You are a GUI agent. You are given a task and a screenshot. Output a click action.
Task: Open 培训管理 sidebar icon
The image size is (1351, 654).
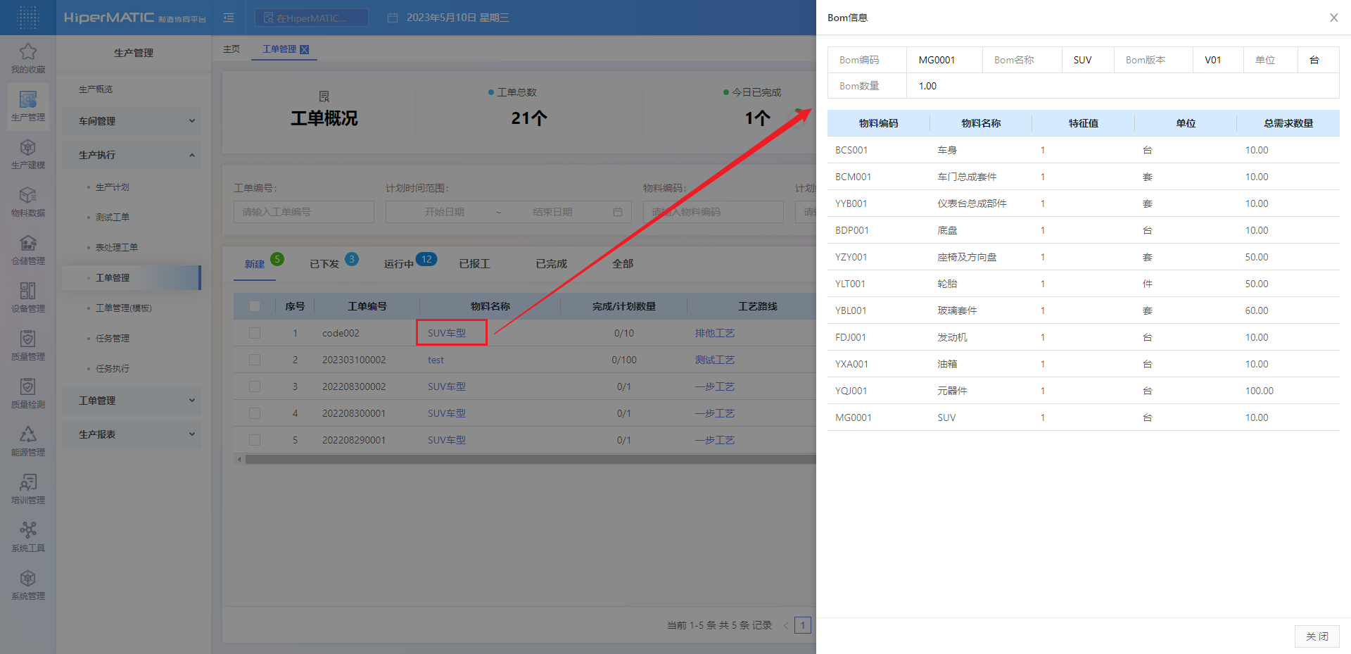[x=28, y=482]
